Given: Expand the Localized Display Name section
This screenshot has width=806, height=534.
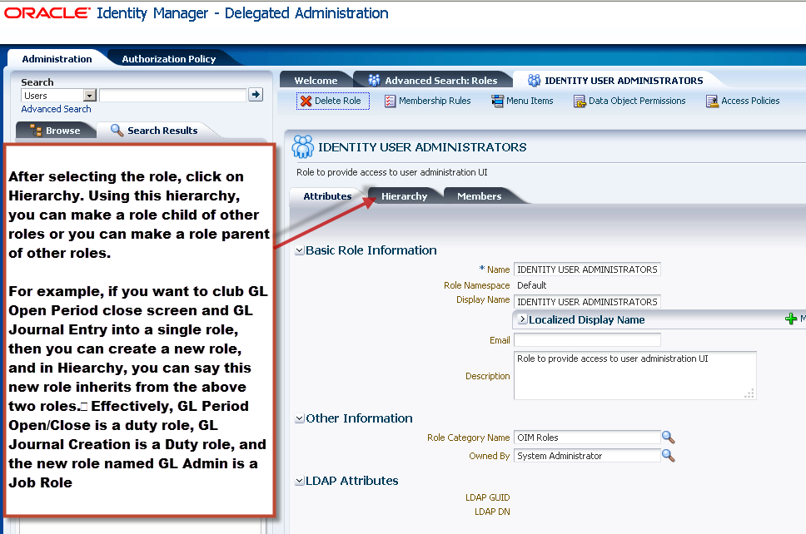Looking at the screenshot, I should click(522, 319).
